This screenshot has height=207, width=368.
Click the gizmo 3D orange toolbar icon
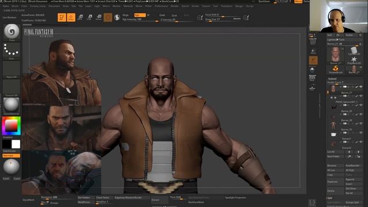(108, 17)
